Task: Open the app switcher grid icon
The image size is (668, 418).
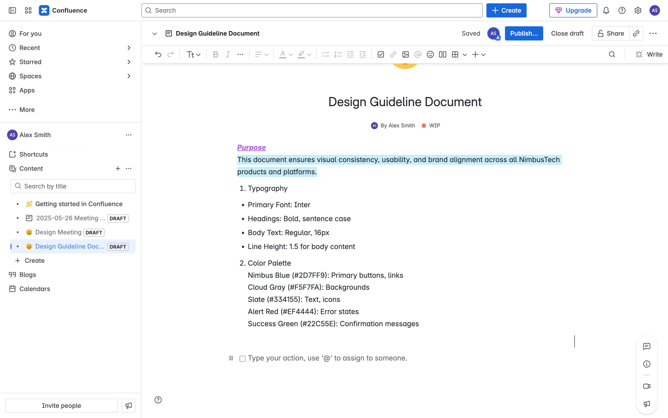Action: click(28, 10)
